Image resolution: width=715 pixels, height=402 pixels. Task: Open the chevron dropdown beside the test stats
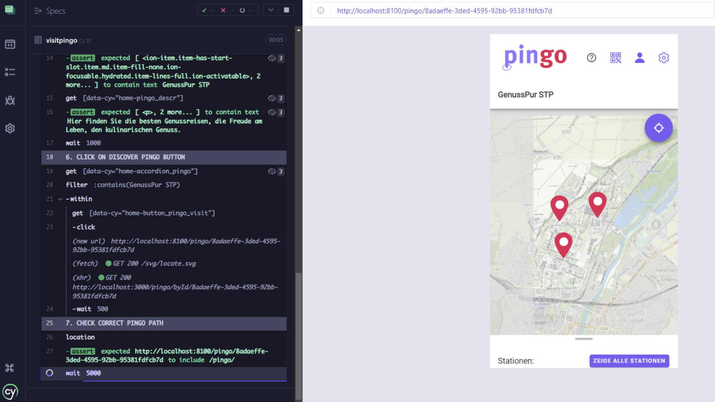[x=271, y=10]
